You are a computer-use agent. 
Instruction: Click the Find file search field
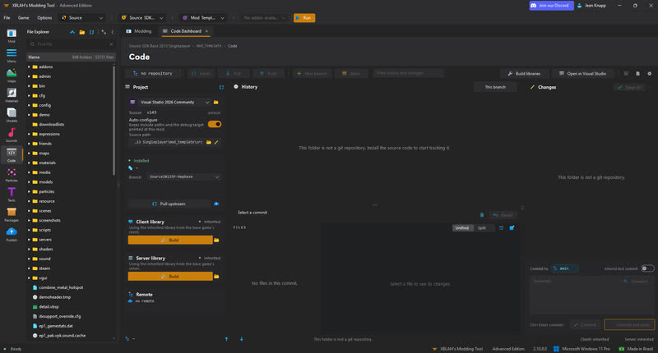click(71, 44)
